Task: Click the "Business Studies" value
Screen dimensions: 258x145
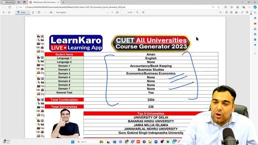Action: [x=151, y=70]
